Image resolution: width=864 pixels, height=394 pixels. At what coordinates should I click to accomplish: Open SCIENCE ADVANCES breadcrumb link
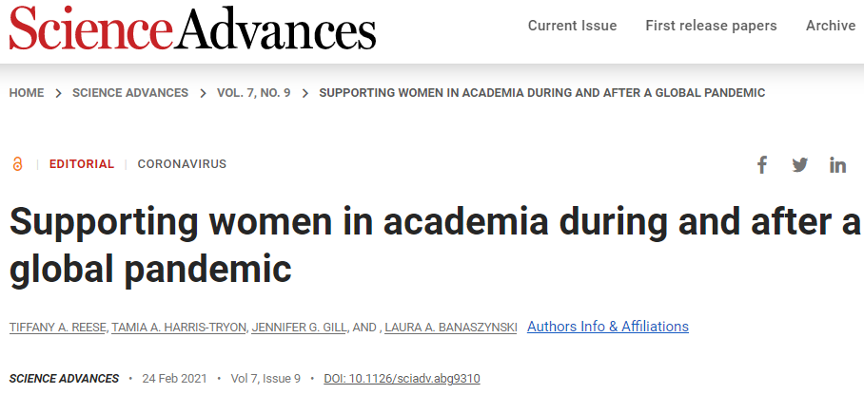(x=130, y=93)
